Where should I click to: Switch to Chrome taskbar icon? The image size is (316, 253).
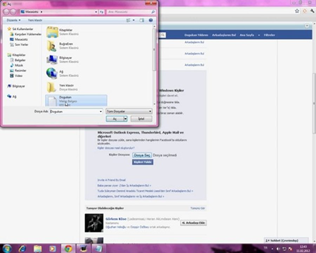(68, 248)
